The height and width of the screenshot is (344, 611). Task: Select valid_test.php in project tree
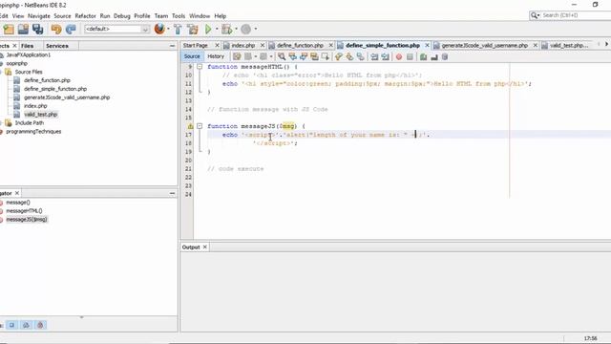(40, 115)
